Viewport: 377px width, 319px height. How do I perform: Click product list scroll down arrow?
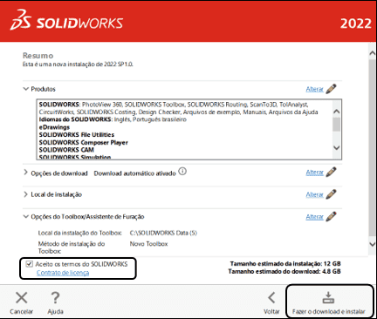click(337, 147)
